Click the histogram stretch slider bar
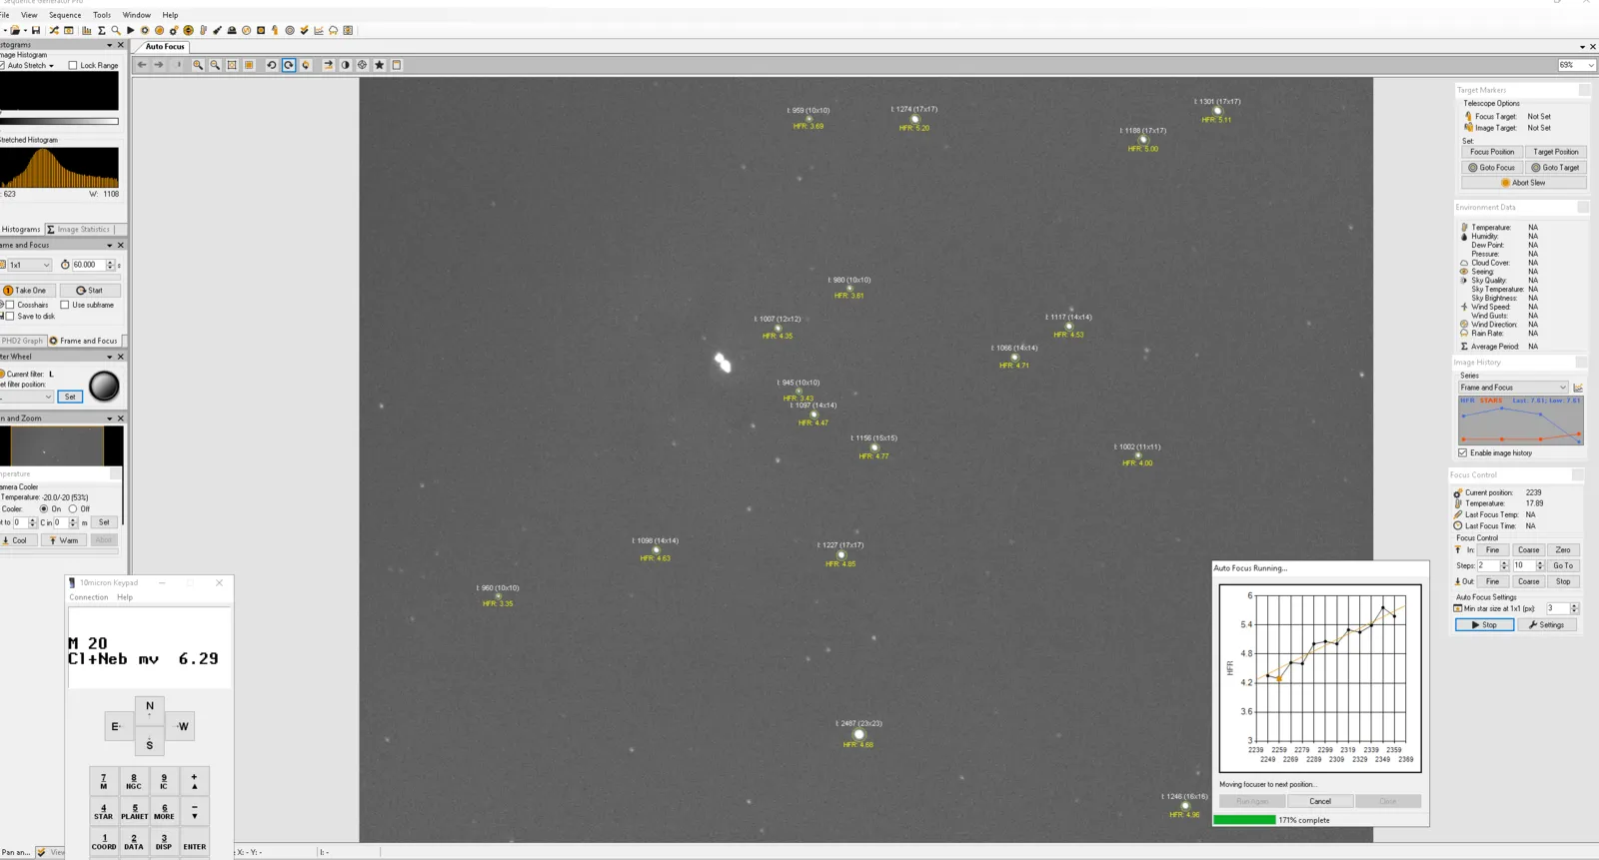 pyautogui.click(x=59, y=121)
